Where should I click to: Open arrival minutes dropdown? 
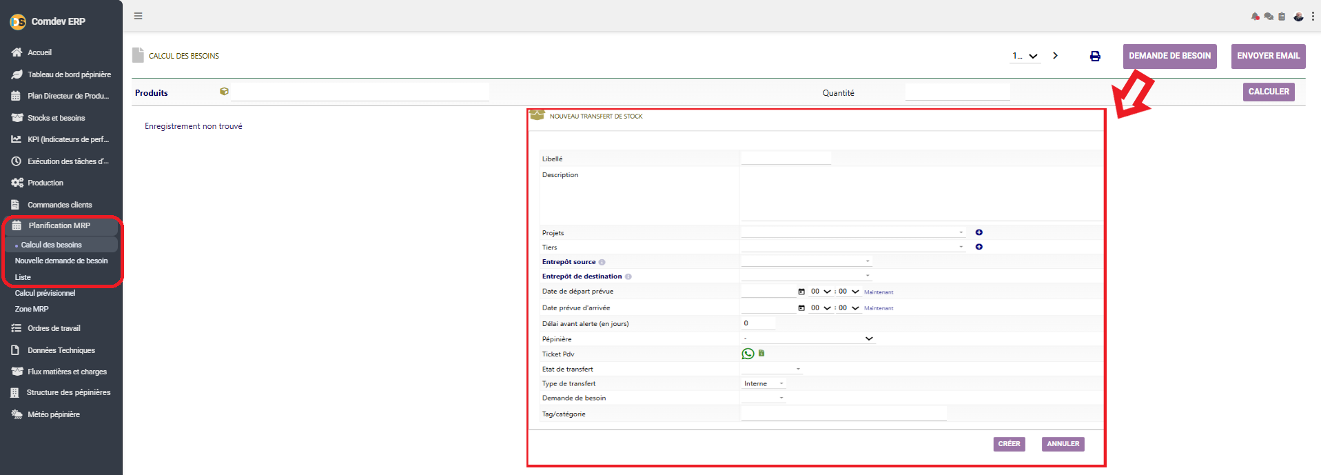click(849, 308)
